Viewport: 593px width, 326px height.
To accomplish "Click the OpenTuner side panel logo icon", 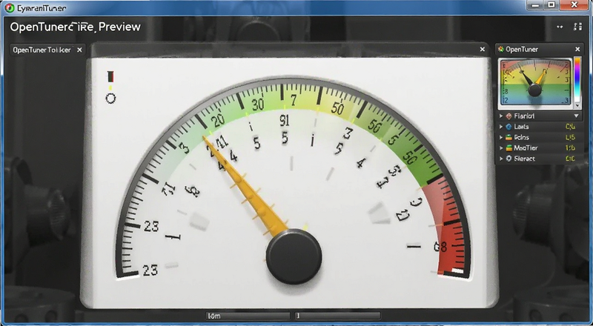I will (501, 49).
